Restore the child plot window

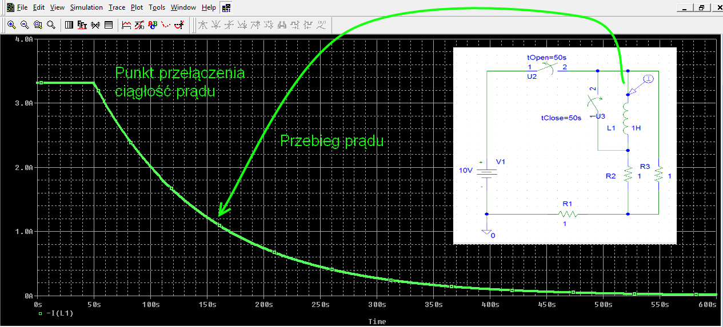(702, 7)
